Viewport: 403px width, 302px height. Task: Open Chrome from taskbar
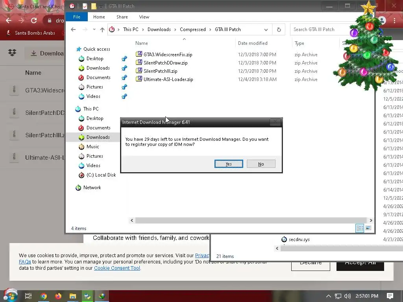click(x=44, y=296)
